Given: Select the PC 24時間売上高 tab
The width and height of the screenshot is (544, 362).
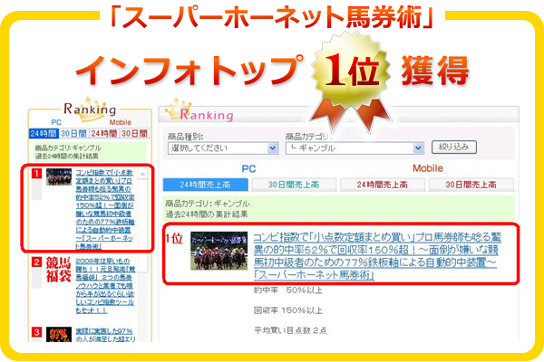Looking at the screenshot, I should (206, 185).
